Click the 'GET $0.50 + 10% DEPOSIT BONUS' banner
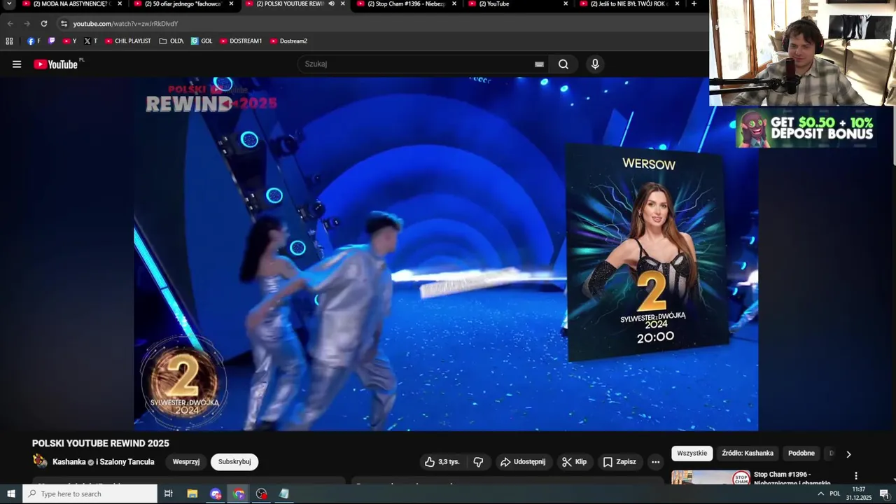This screenshot has height=504, width=896. point(806,128)
